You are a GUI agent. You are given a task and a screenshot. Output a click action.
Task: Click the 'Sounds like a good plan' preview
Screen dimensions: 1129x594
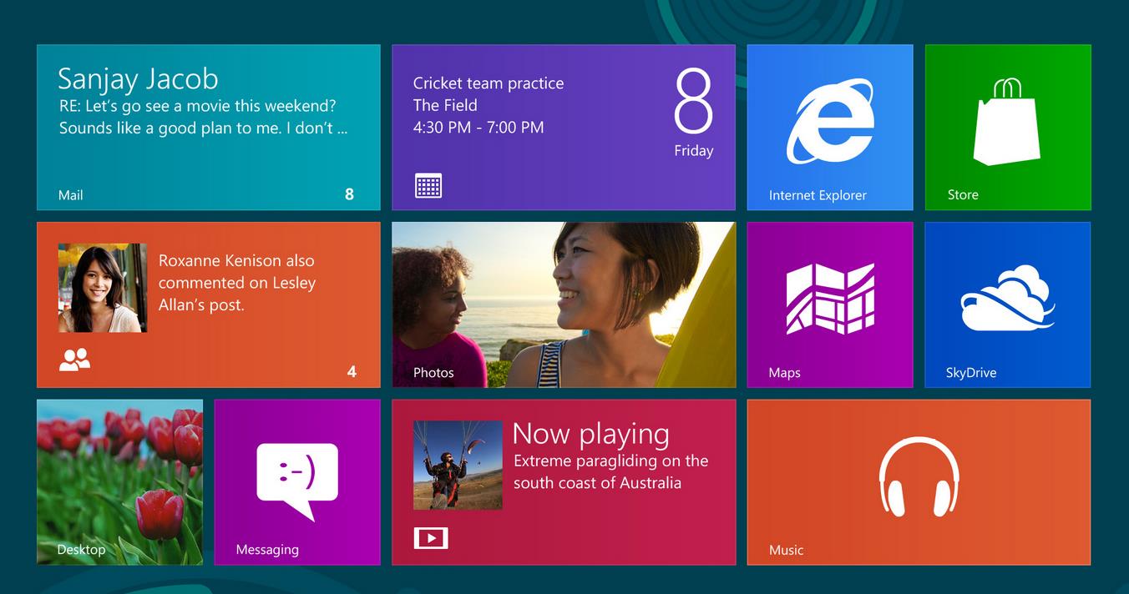(x=203, y=128)
